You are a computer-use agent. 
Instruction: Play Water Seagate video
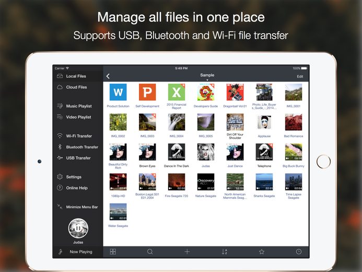click(118, 212)
